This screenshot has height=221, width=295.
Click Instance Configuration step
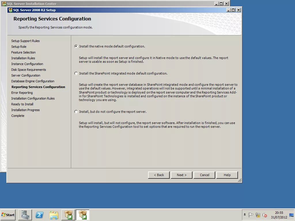tap(27, 64)
